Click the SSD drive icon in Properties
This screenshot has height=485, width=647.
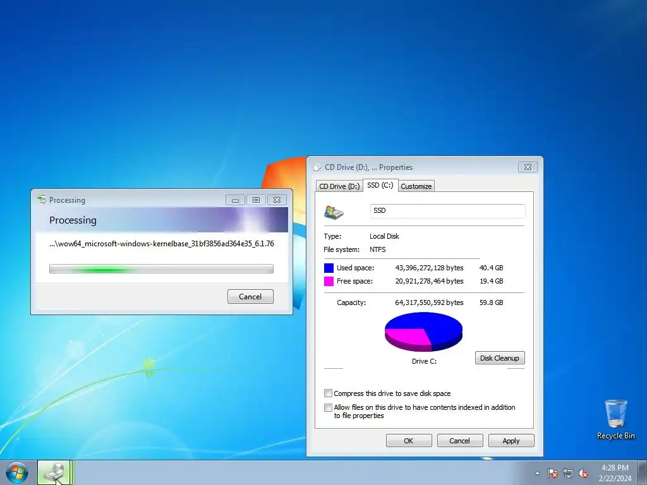[334, 212]
